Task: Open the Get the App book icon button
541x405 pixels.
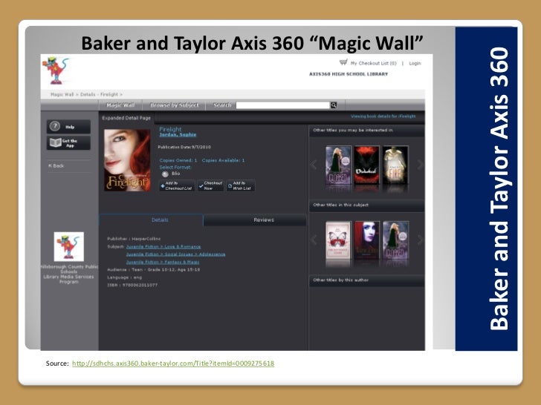Action: (68, 143)
